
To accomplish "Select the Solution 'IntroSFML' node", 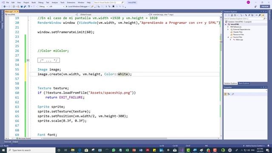I will 240,22.
